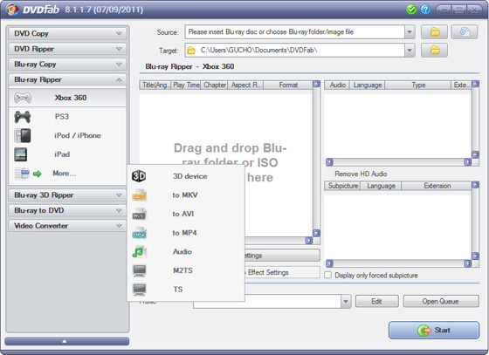The height and width of the screenshot is (355, 489).
Task: Click the TS monitor icon
Action: click(139, 290)
